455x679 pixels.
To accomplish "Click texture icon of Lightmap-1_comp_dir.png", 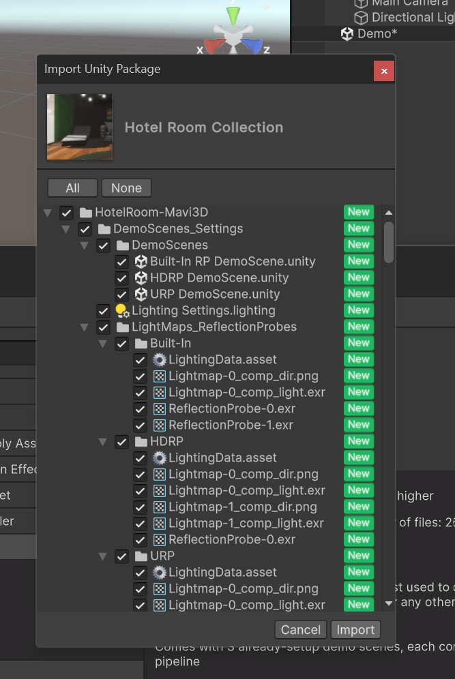I will [160, 507].
